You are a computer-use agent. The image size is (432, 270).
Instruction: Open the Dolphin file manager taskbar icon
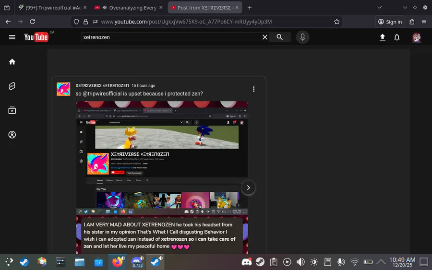tap(80, 262)
